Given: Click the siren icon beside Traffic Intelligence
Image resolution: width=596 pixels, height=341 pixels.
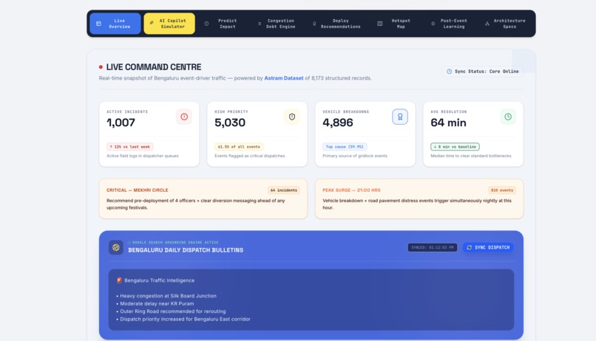Looking at the screenshot, I should pyautogui.click(x=119, y=280).
